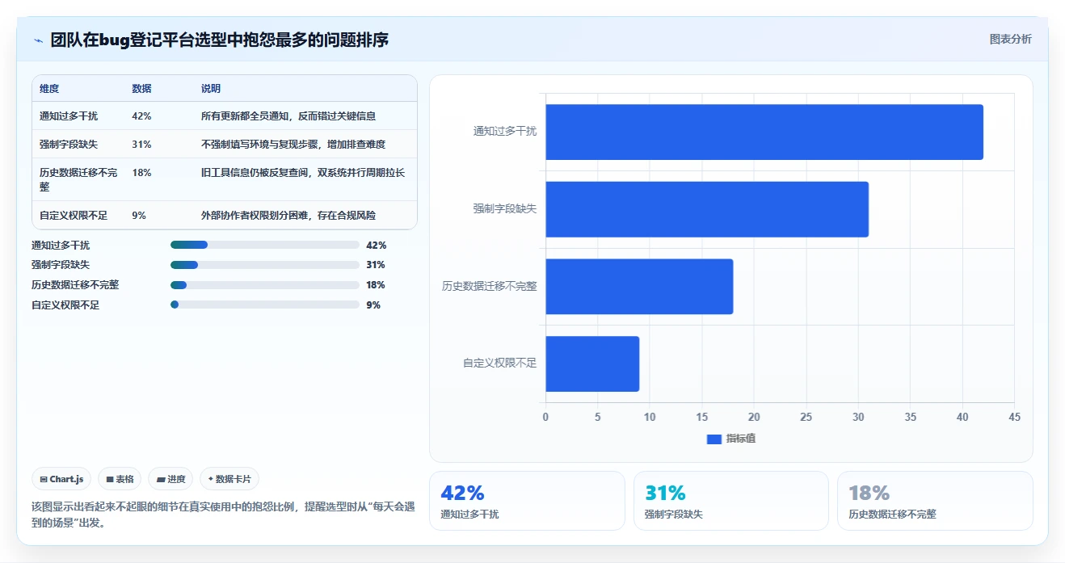Click the 强制字段缺失 chart bar
1065x563 pixels.
pyautogui.click(x=707, y=209)
